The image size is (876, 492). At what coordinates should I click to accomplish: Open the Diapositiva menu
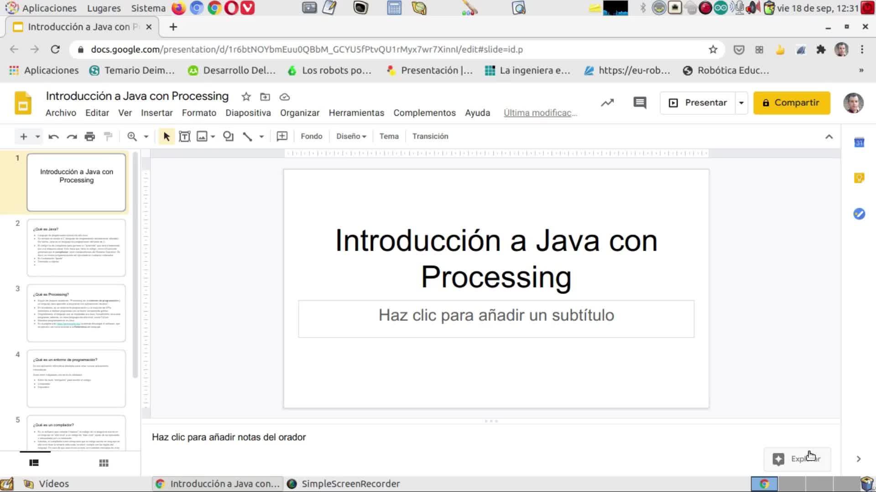coord(248,113)
